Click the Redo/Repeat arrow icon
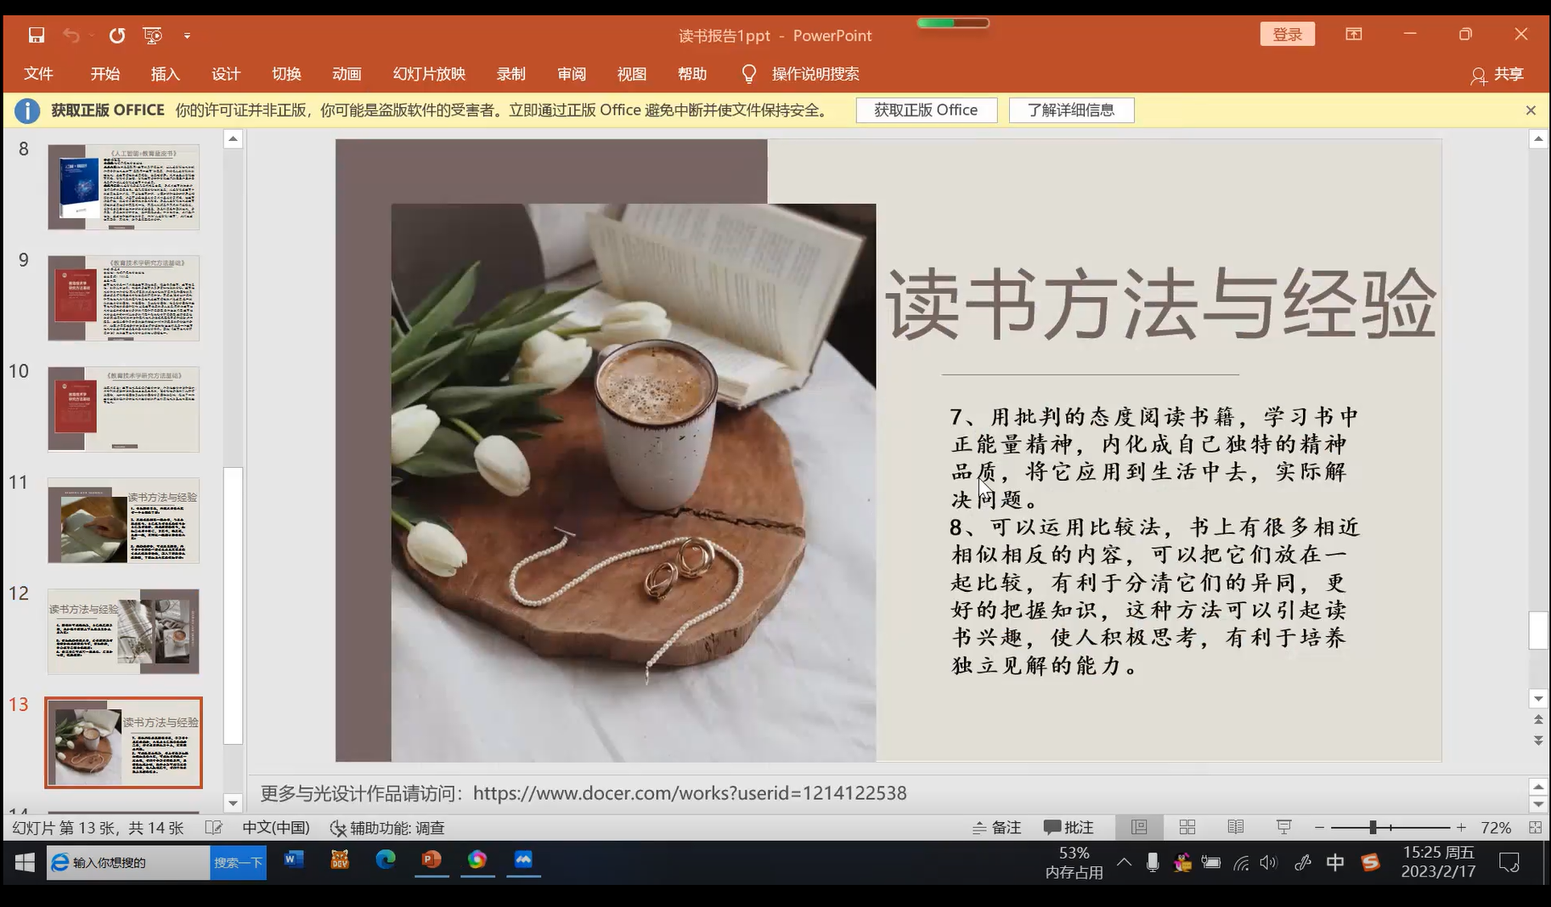 (117, 35)
